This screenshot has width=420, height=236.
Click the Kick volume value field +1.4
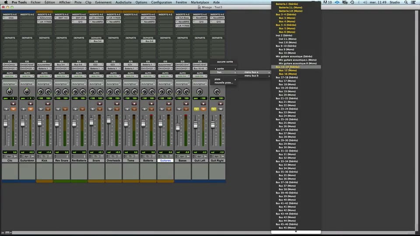click(45, 152)
